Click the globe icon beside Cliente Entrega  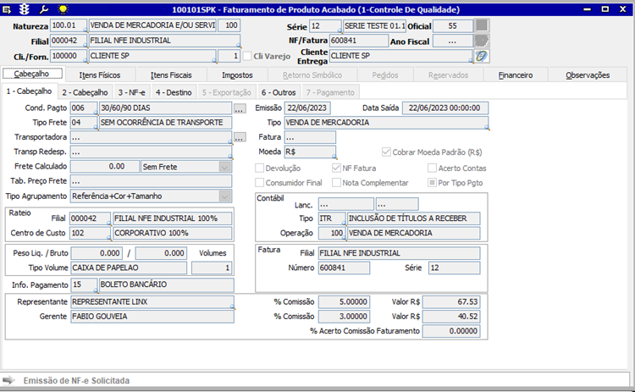[481, 56]
